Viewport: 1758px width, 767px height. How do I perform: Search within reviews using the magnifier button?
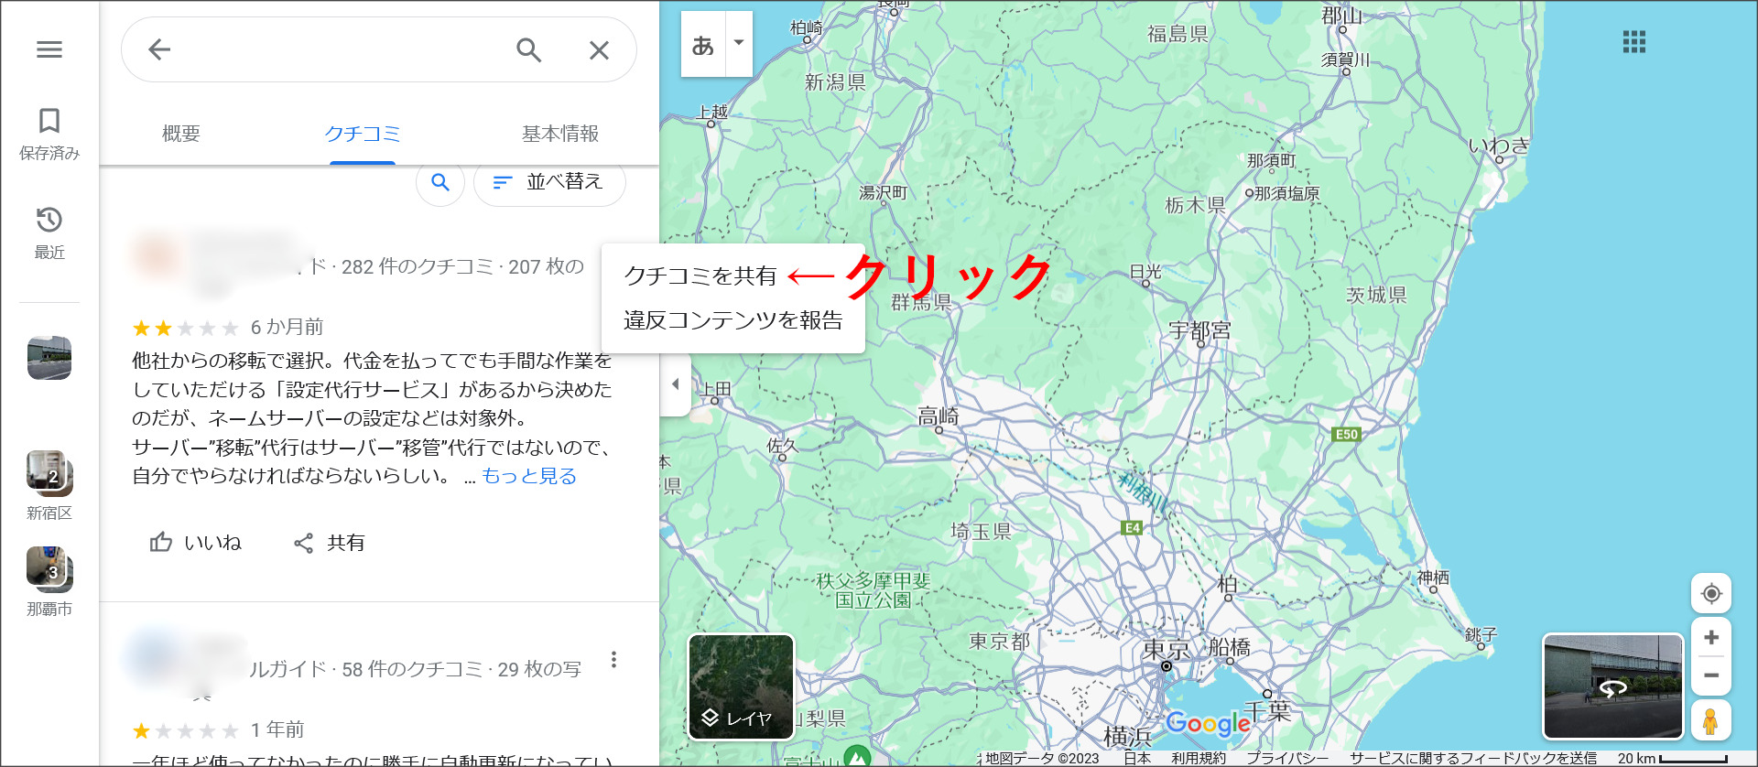440,182
